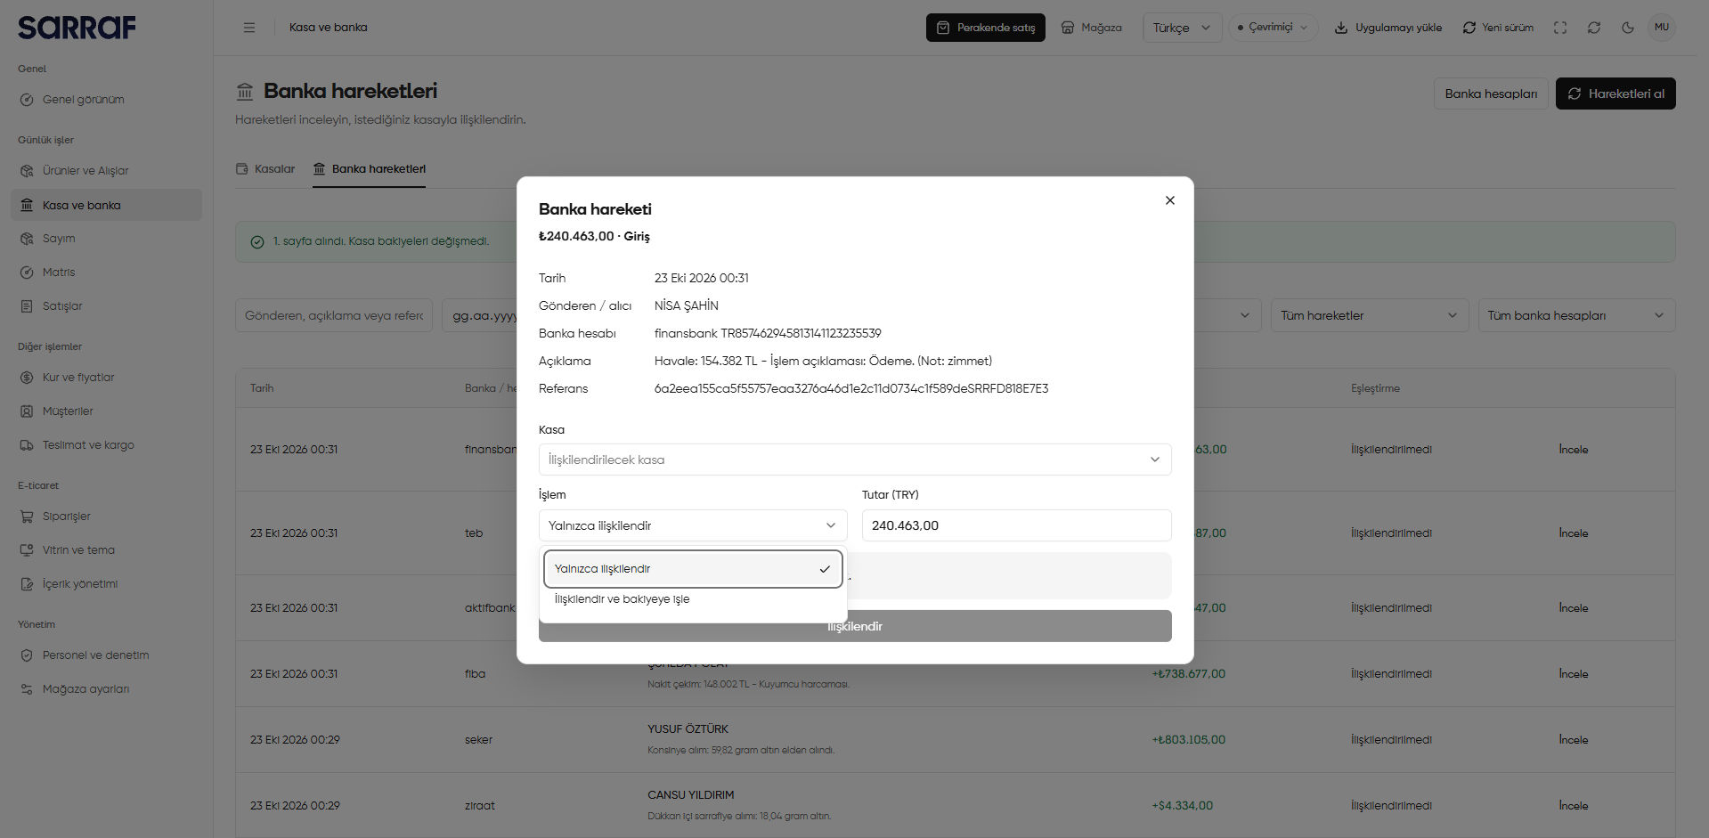Image resolution: width=1709 pixels, height=838 pixels.
Task: Click the Perakende satış button
Action: coord(986,28)
